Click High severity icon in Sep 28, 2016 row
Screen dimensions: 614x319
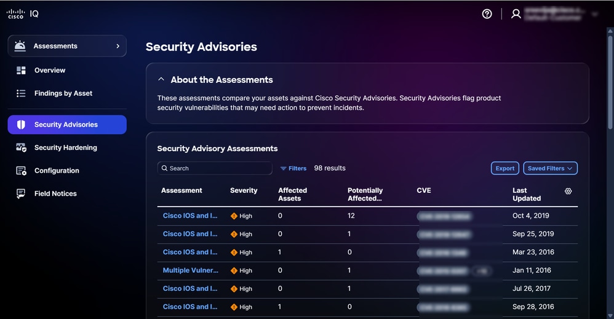tap(234, 307)
